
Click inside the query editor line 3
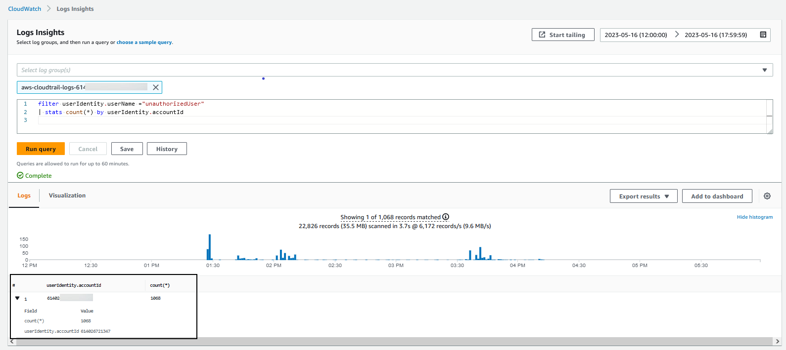tap(402, 120)
